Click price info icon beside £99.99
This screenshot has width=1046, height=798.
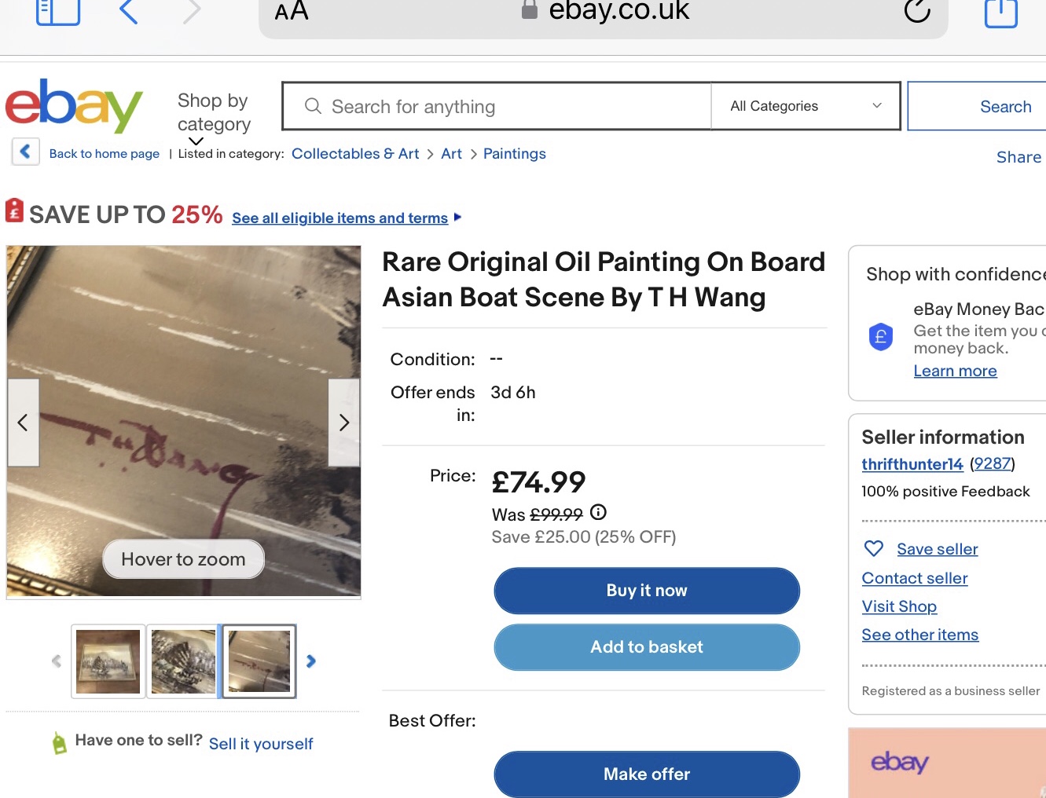click(x=598, y=513)
